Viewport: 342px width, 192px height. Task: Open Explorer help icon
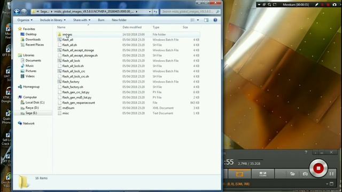pyautogui.click(x=215, y=20)
